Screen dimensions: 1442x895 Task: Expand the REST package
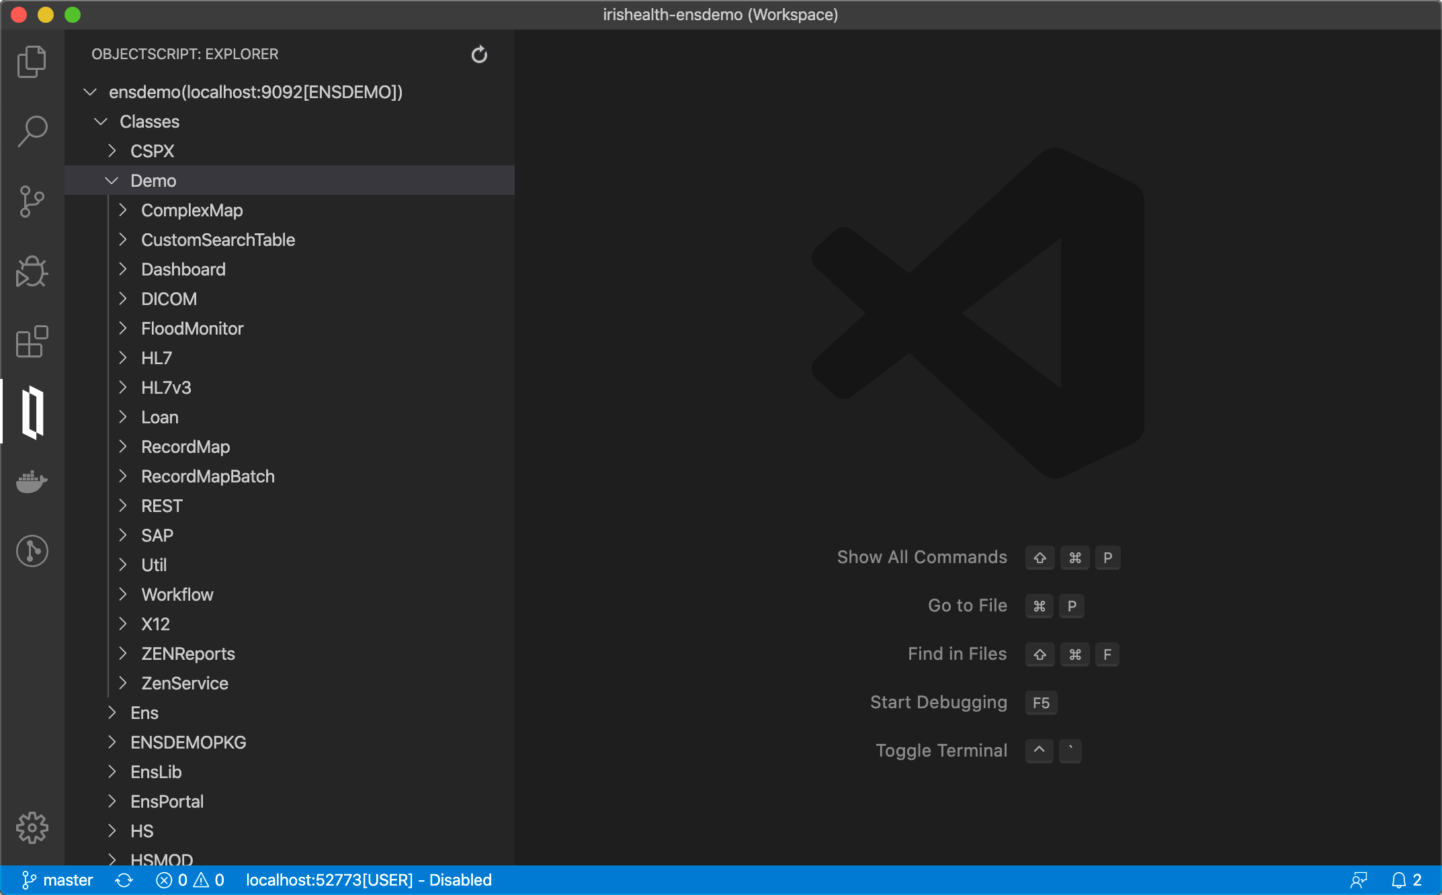[122, 506]
